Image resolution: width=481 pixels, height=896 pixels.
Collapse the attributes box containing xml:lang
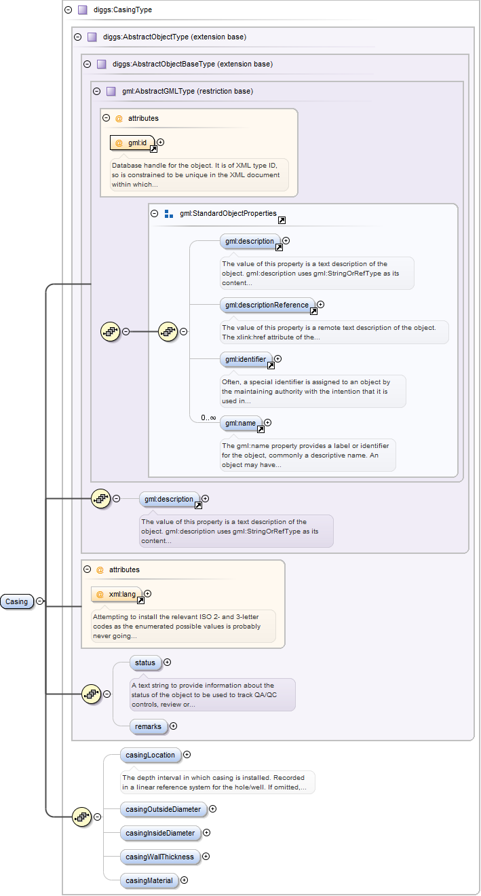87,570
